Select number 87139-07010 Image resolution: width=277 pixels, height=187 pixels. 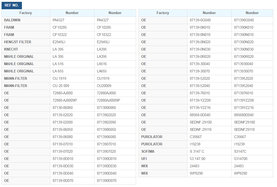(x=63, y=144)
